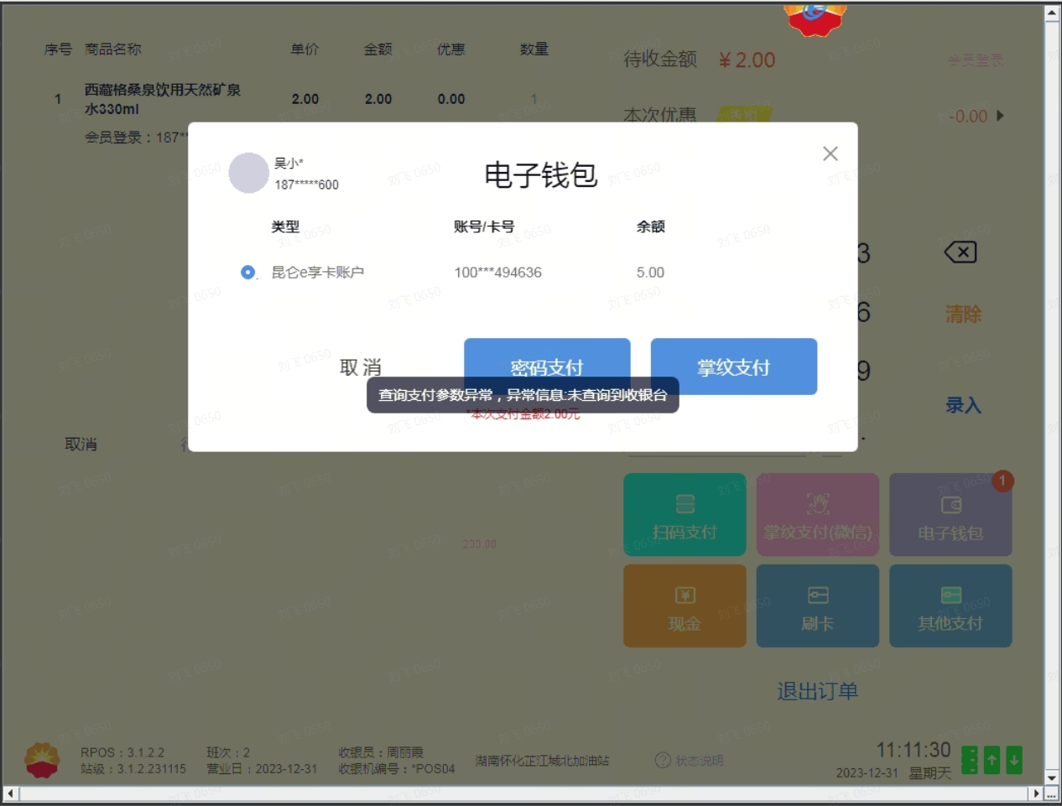Choose 扫码支付 scan payment tile
Image resolution: width=1062 pixels, height=806 pixels.
click(x=684, y=514)
